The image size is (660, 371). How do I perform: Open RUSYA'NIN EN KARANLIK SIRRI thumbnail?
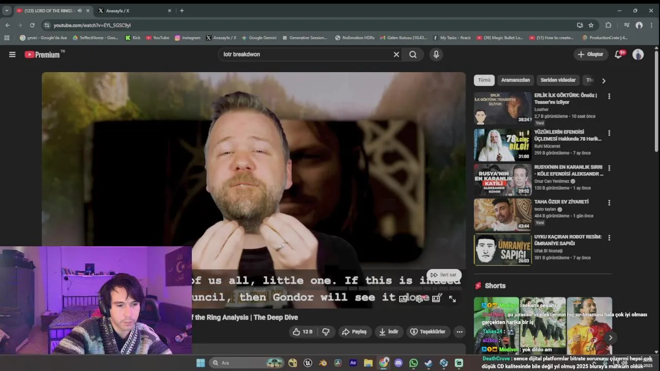(x=503, y=180)
